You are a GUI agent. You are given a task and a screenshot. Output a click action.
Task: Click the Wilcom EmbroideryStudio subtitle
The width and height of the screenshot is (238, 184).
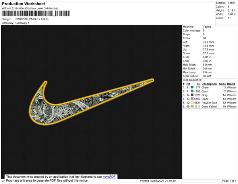[x=30, y=8]
